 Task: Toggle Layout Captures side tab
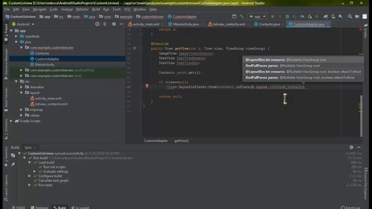6,188
